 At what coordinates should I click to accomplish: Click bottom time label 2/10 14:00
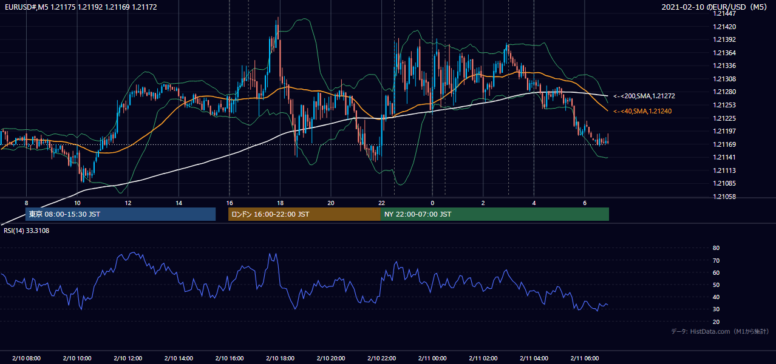point(179,359)
